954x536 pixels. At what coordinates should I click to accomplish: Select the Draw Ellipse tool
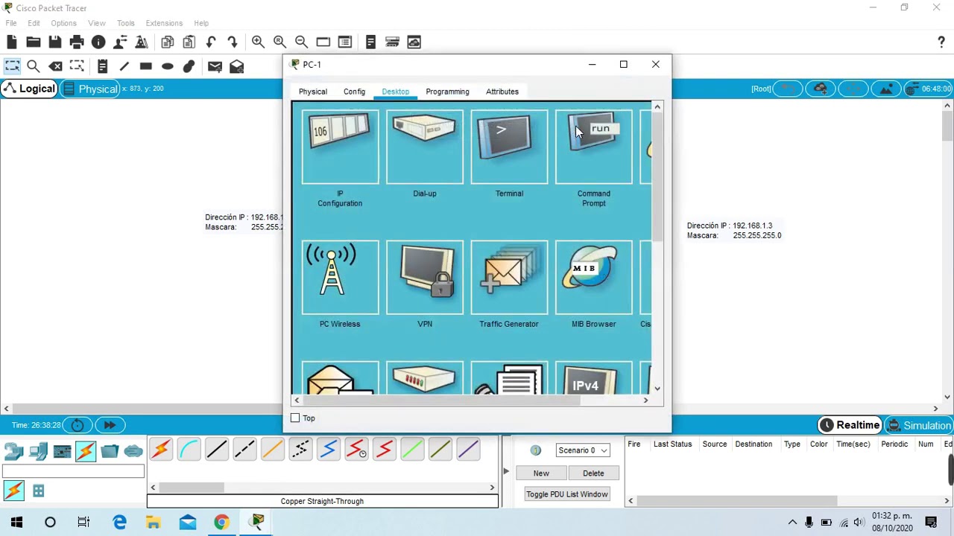[167, 66]
